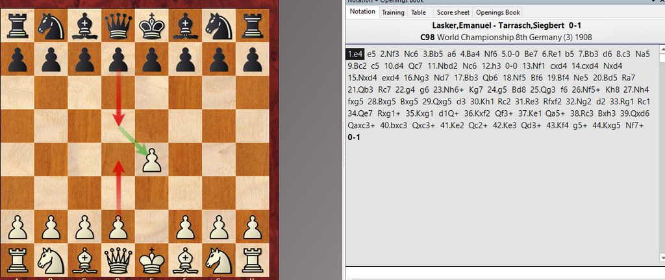Pick the black pawn on a7
This screenshot has height=280, width=665.
coord(18,59)
